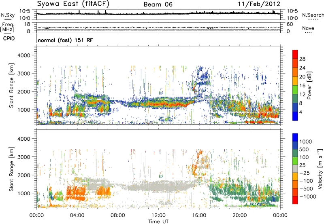Pick the blue bottom segment of the power colorbar

coord(295,116)
